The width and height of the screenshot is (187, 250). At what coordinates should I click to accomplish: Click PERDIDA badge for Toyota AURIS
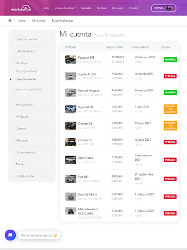[170, 76]
